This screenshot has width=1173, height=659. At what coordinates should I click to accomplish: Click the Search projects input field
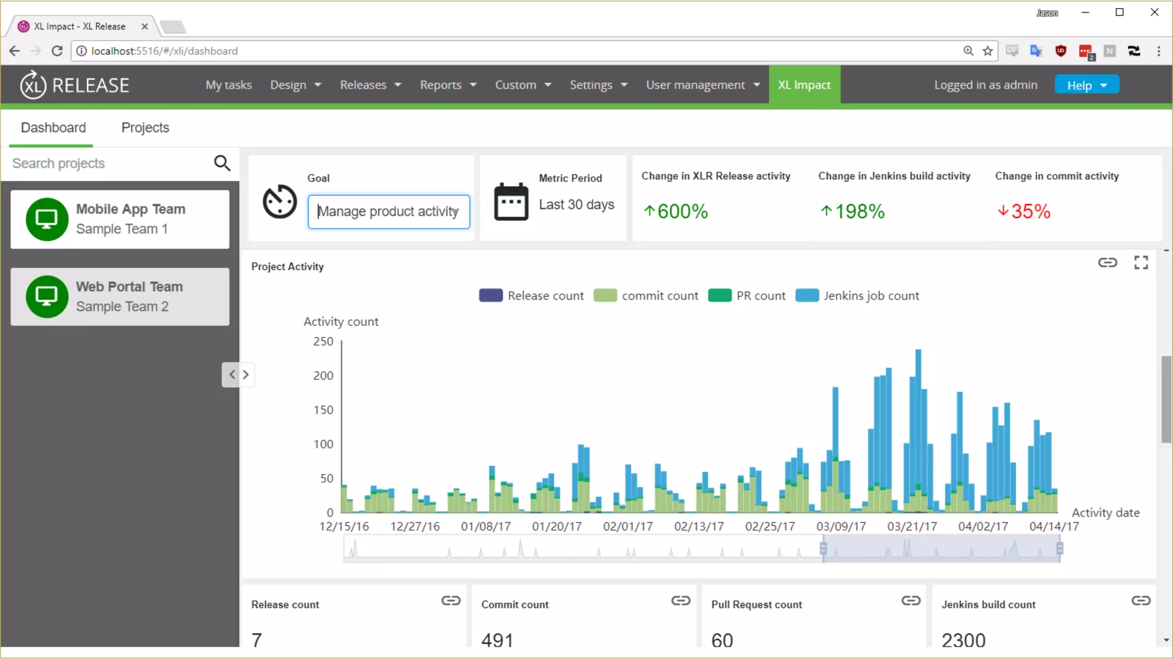109,164
